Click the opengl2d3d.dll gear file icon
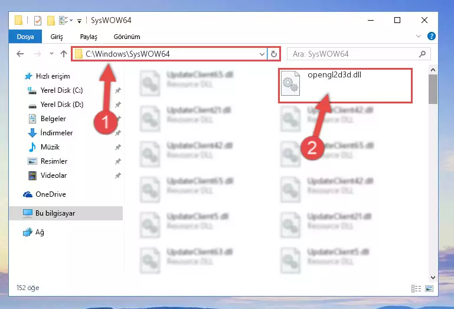The image size is (454, 309). tap(290, 83)
